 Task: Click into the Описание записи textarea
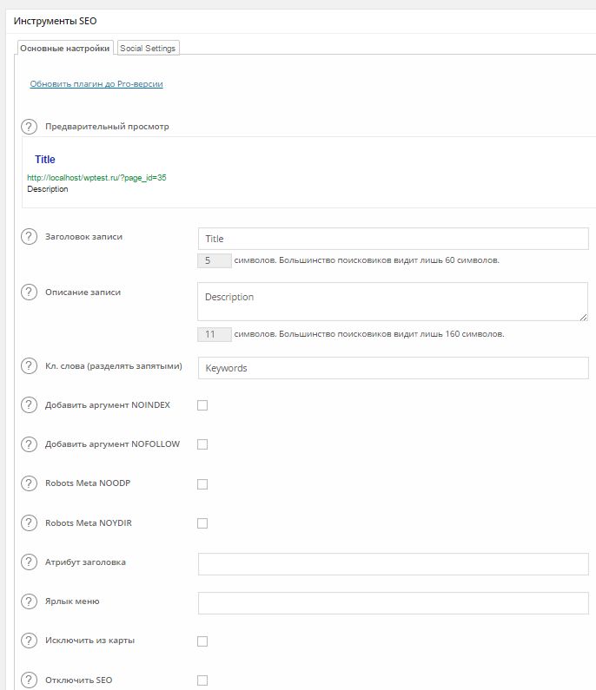coord(393,301)
